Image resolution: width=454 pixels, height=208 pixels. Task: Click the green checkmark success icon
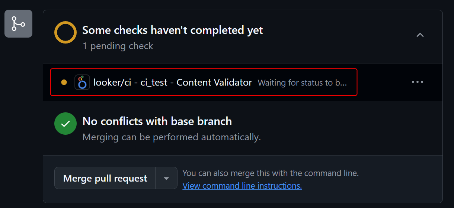pyautogui.click(x=65, y=124)
